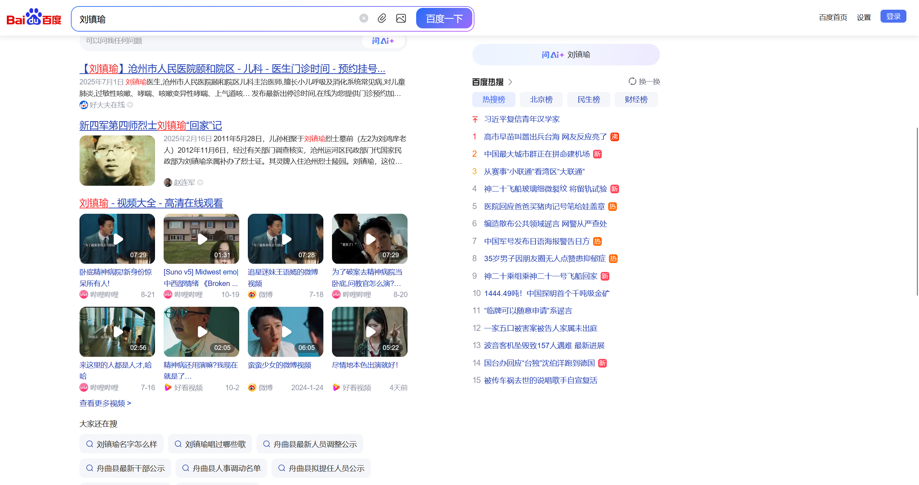This screenshot has width=919, height=485.
Task: Click the bilibili icon under 卧底精神病院 video
Action: click(83, 294)
